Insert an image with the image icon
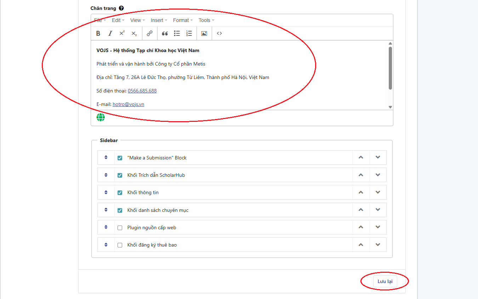The image size is (478, 299). [204, 33]
